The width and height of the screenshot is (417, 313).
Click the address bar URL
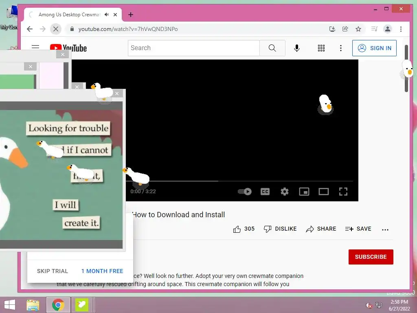(x=128, y=29)
